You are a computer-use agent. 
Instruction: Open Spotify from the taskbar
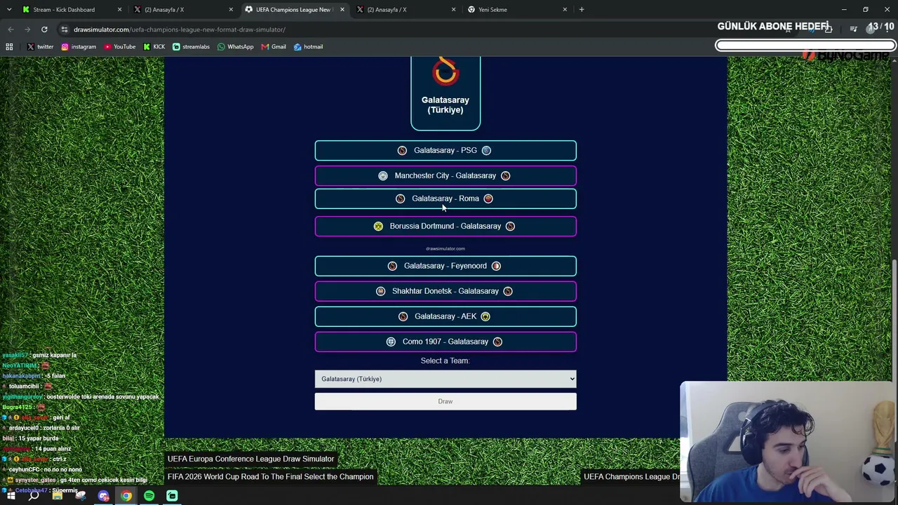[x=149, y=496]
